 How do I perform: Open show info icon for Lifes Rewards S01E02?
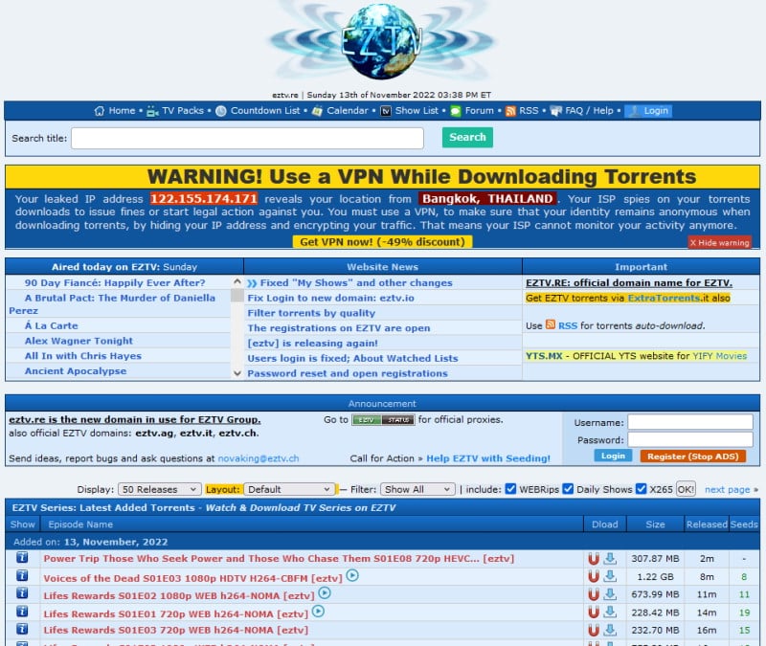(x=22, y=594)
